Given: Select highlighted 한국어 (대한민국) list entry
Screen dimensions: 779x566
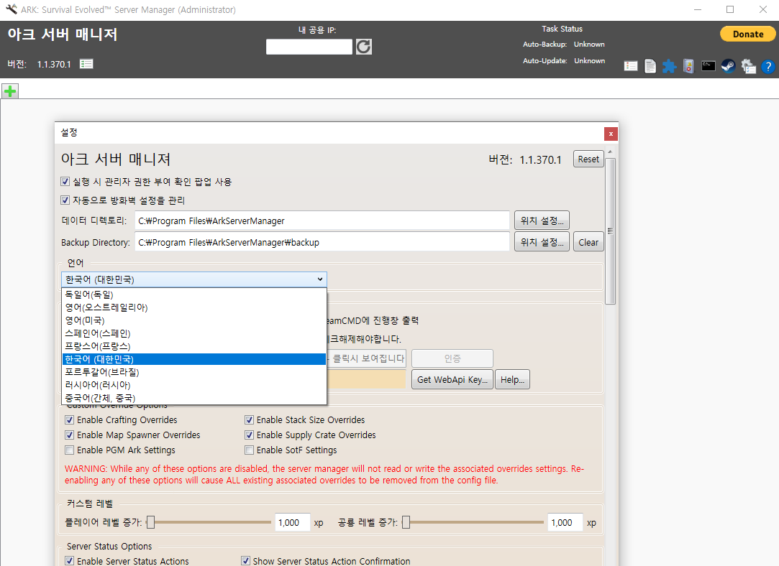Looking at the screenshot, I should pos(194,359).
